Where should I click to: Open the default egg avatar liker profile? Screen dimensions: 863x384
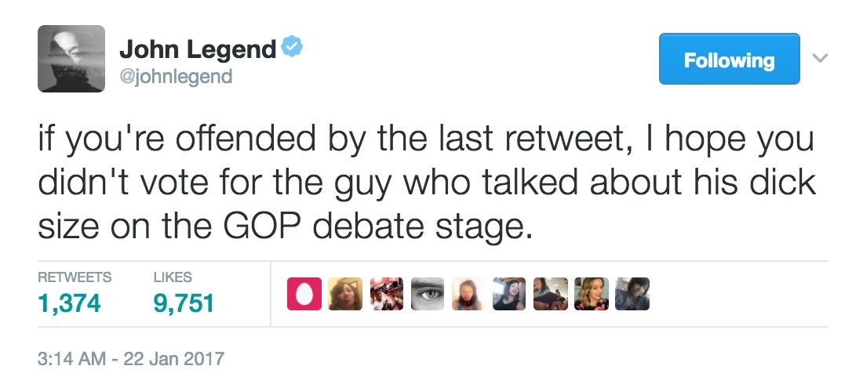(x=304, y=294)
